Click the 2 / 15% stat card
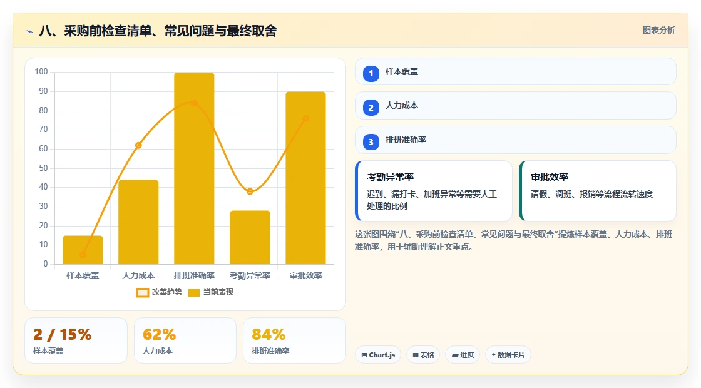 click(76, 340)
